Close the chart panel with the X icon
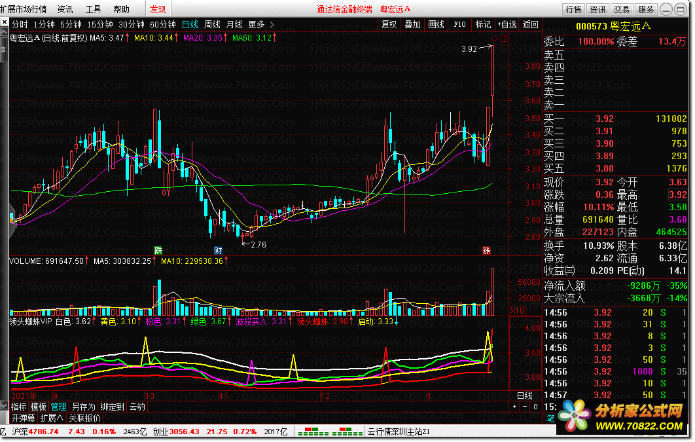Viewport: 695px width, 442px height. pos(4,22)
